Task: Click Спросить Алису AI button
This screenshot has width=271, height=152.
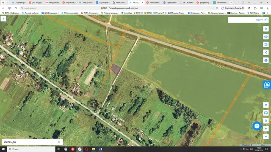Action: click(233, 8)
